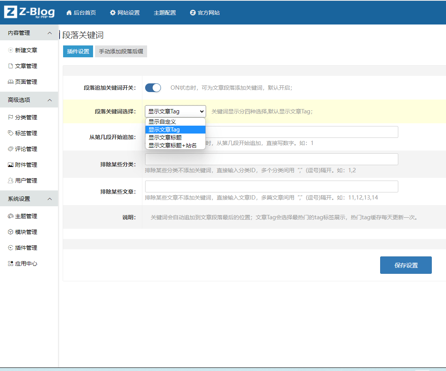The width and height of the screenshot is (446, 371).
Task: Click the App Center (应用中心) icon
Action: pos(11,264)
